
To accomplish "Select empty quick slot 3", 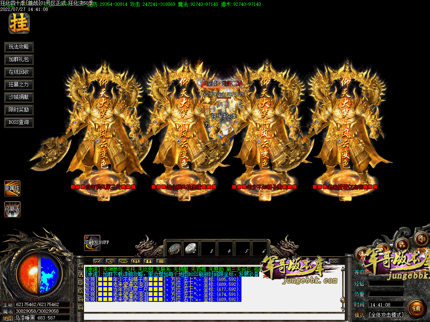I will point(208,249).
